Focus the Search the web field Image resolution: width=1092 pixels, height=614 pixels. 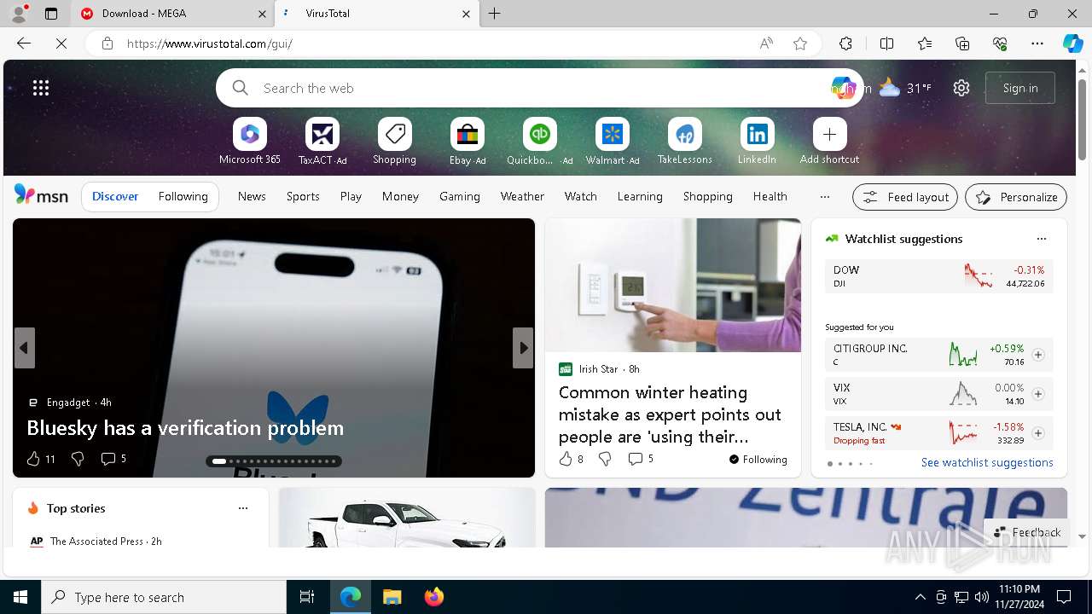(x=540, y=88)
